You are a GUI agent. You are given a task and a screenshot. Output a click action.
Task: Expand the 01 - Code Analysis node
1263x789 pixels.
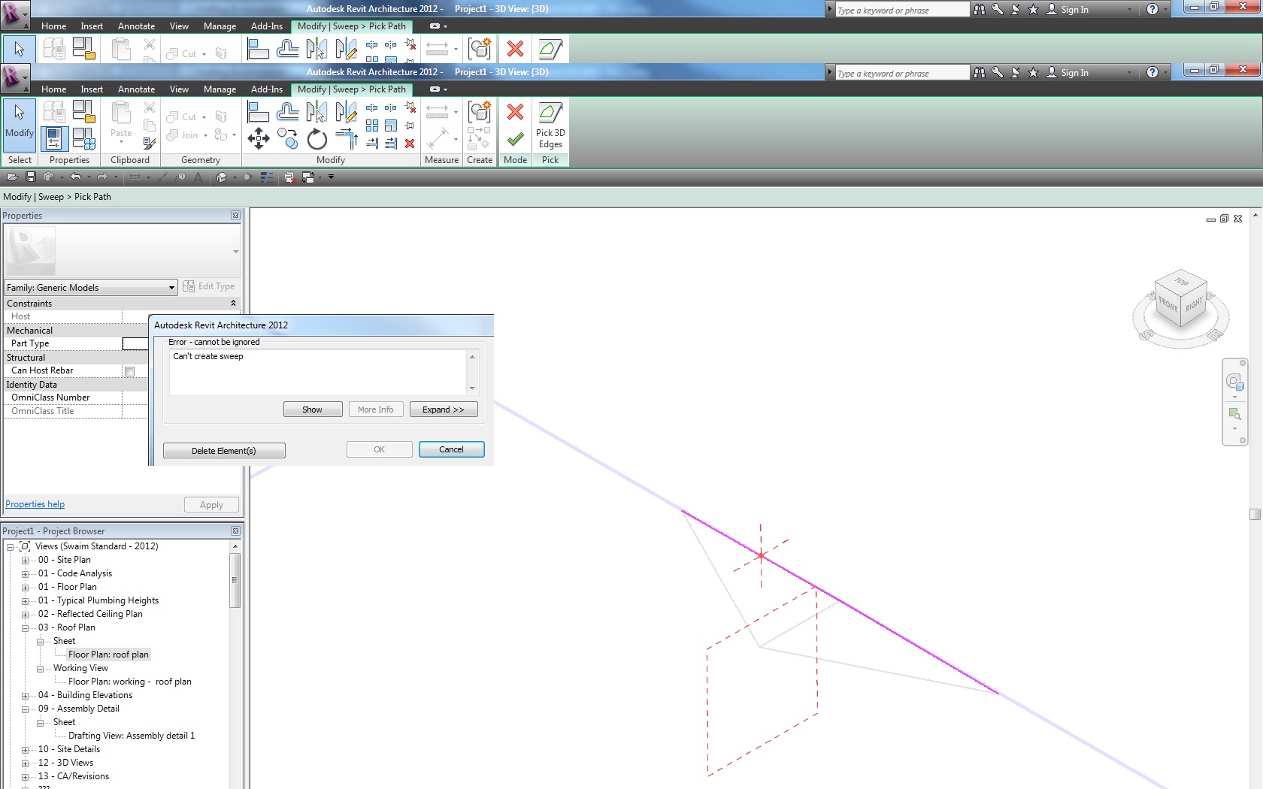pyautogui.click(x=25, y=573)
